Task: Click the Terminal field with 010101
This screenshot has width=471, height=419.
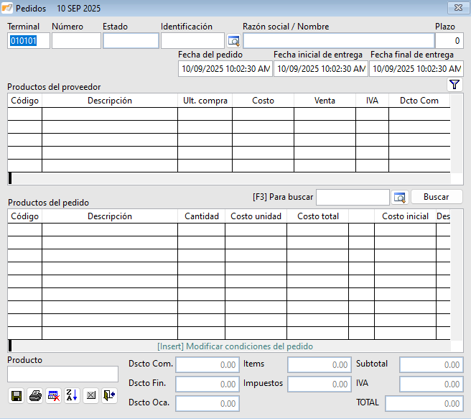Action: tap(29, 41)
